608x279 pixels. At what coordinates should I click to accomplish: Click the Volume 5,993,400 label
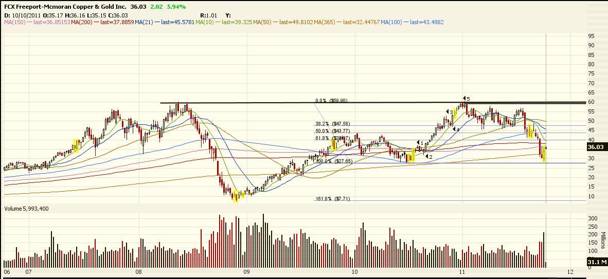[26, 209]
